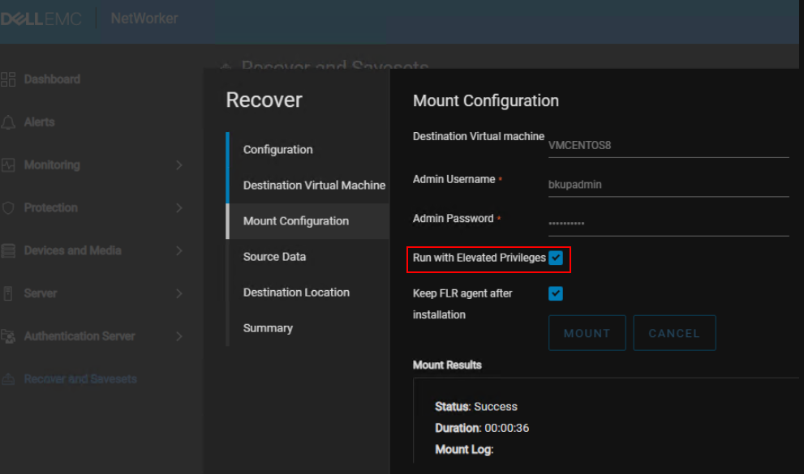804x474 pixels.
Task: Click the DELL EMC logo
Action: (41, 16)
